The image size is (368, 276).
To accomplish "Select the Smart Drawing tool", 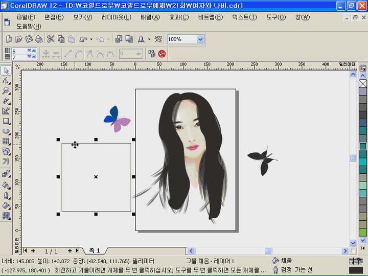I will tap(6, 111).
